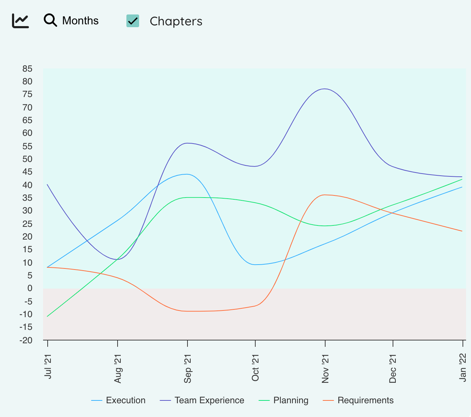The width and height of the screenshot is (471, 417).
Task: Click the Team Experience legend label
Action: click(x=209, y=400)
